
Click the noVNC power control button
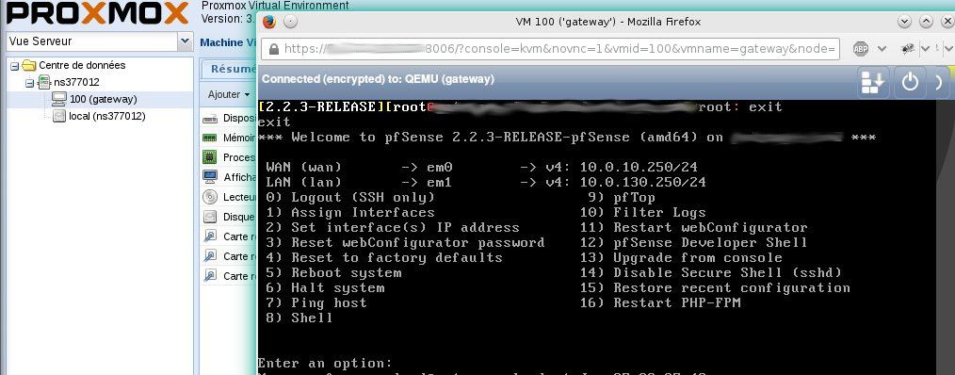(910, 82)
